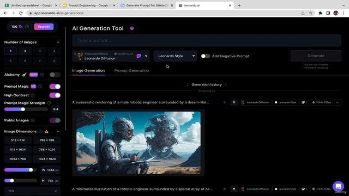Image resolution: width=349 pixels, height=196 pixels.
Task: Click the plus icon on the minimalist illustration row
Action: pos(225,189)
